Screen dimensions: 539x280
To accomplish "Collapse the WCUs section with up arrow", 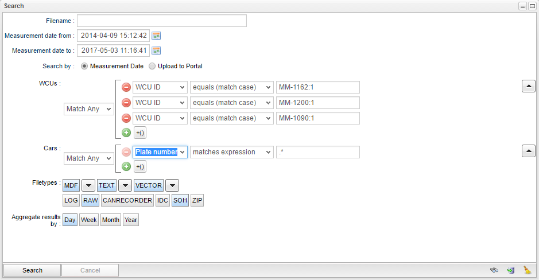I will tap(529, 86).
